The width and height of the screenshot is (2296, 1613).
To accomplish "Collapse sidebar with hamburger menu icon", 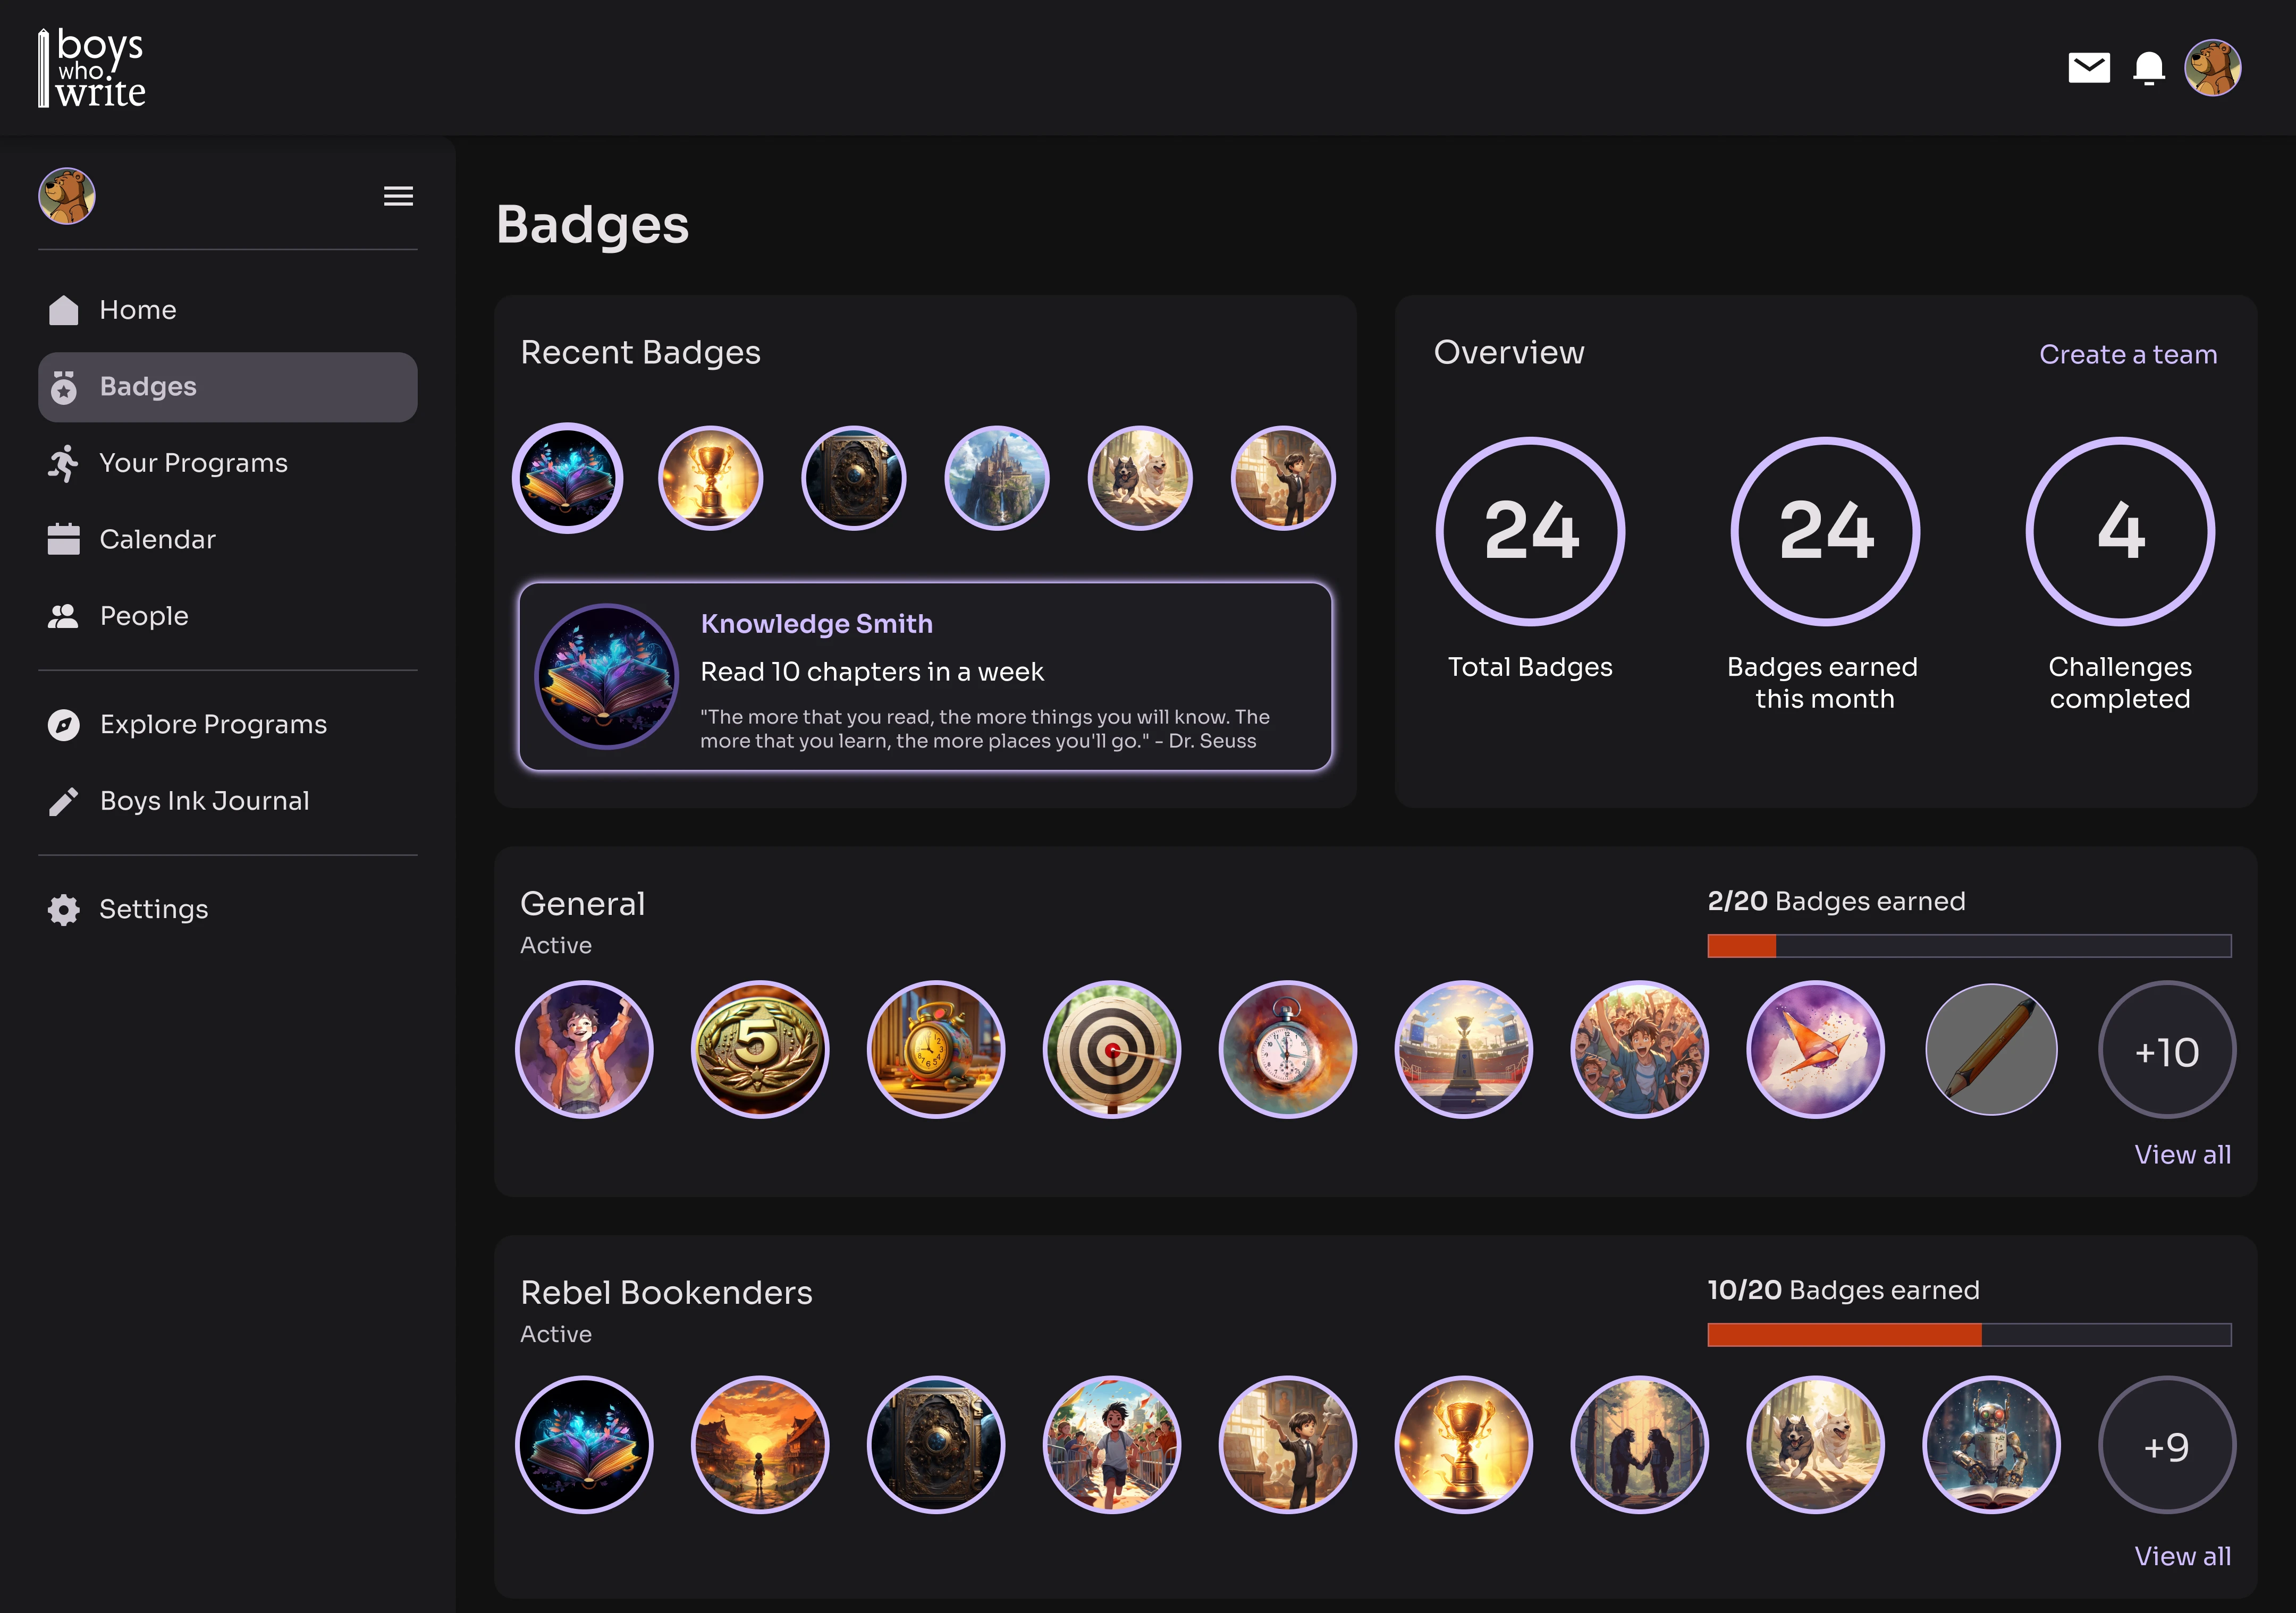I will (398, 196).
